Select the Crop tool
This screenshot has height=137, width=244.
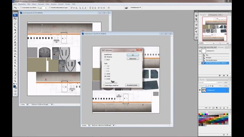tap(15, 30)
